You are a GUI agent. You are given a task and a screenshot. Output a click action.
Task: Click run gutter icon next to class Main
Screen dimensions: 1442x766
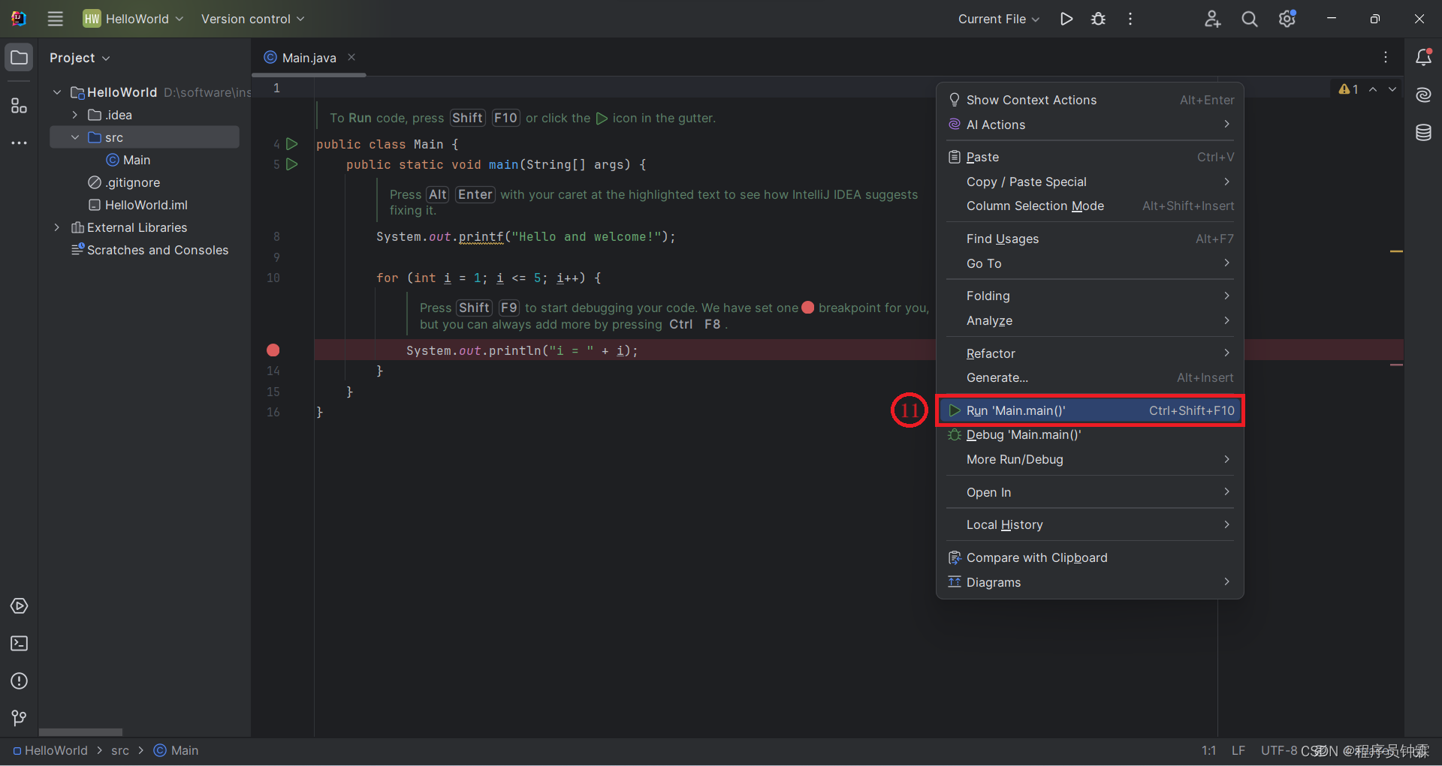[x=292, y=143]
